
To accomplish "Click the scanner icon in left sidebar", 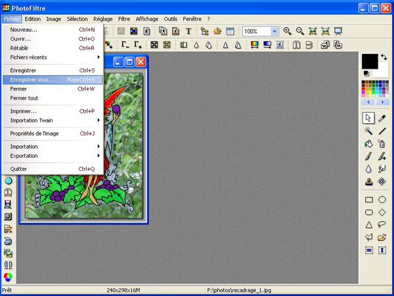I will tap(8, 241).
